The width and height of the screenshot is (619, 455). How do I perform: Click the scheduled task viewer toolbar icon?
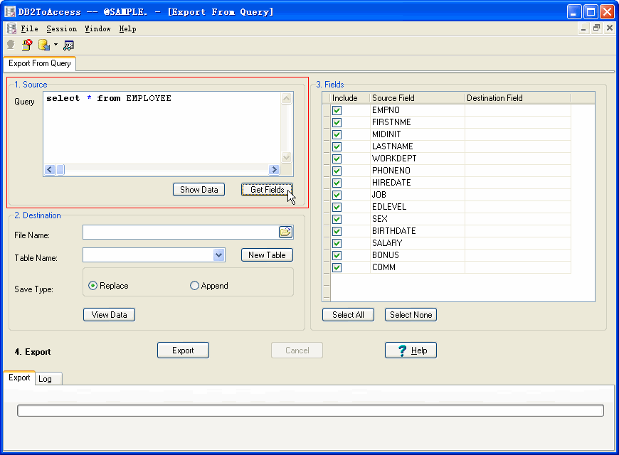pyautogui.click(x=68, y=45)
